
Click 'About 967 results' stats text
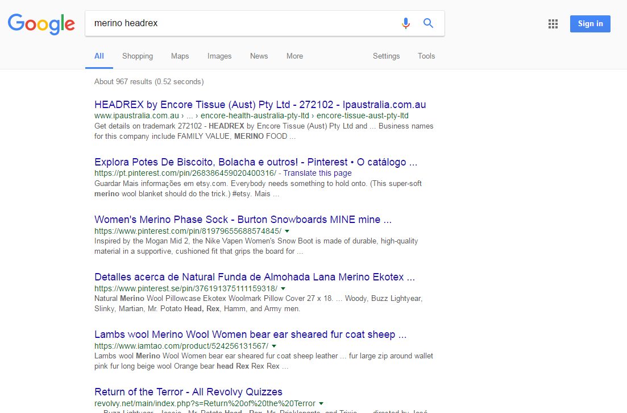149,82
